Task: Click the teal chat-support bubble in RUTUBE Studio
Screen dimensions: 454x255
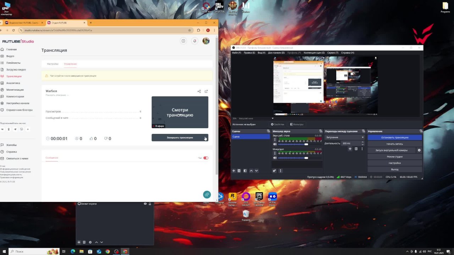Action: click(207, 194)
